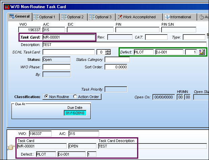Switch to the General tab
The image size is (209, 160).
pos(20,17)
